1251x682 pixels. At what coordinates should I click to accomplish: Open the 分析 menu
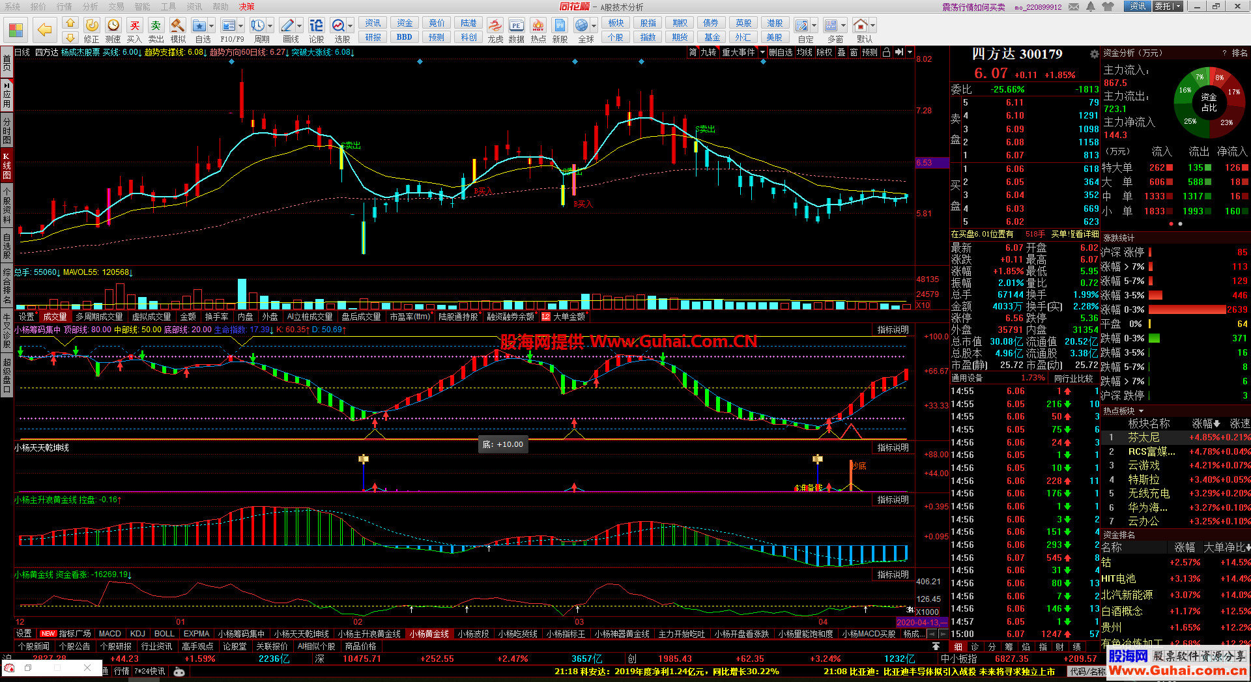[x=91, y=7]
